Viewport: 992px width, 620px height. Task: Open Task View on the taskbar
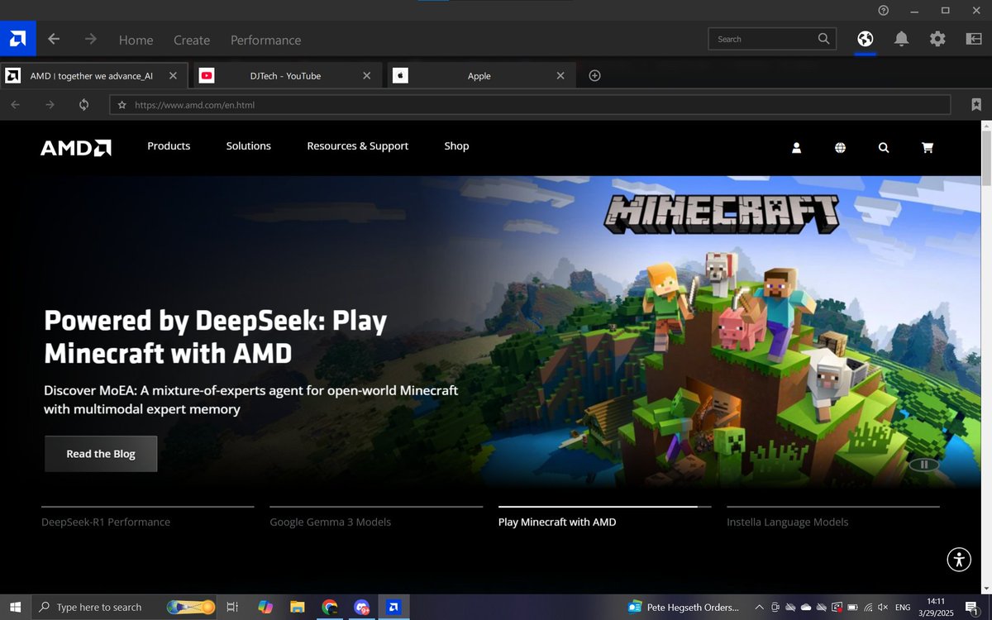(232, 607)
